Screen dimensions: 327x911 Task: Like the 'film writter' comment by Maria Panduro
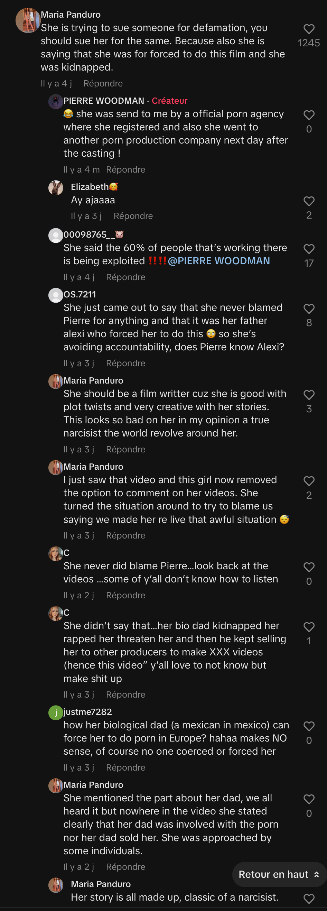pos(309,395)
